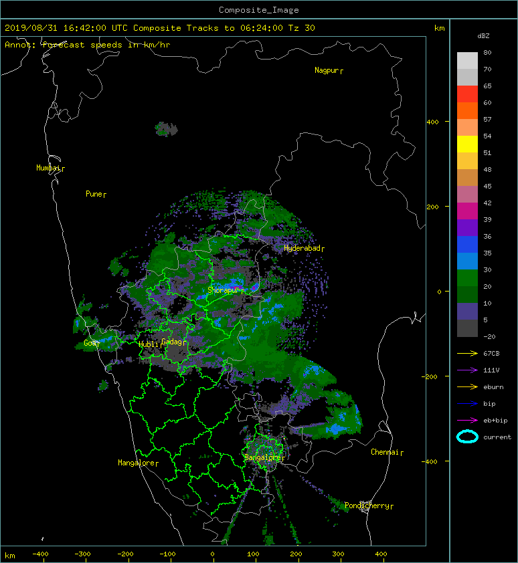Click the 48 dBZ brown-orange swatch

467,177
